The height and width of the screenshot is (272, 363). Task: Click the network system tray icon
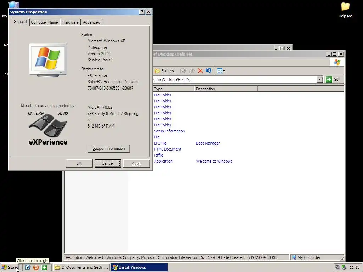click(344, 267)
